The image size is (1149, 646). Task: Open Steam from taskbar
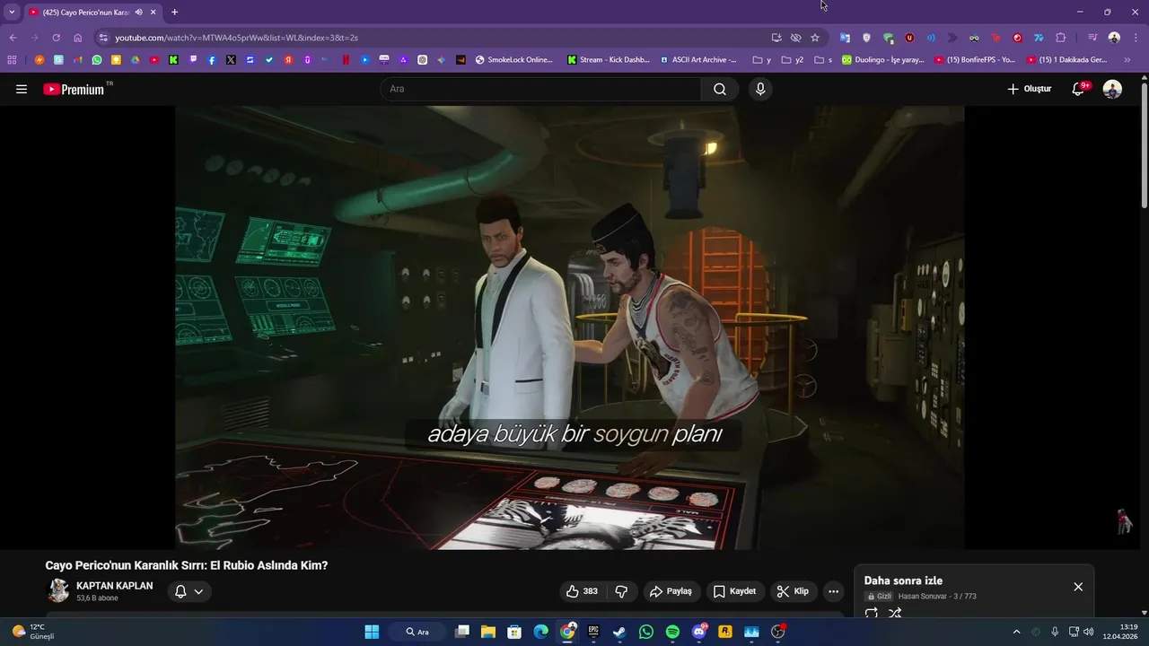click(x=619, y=632)
